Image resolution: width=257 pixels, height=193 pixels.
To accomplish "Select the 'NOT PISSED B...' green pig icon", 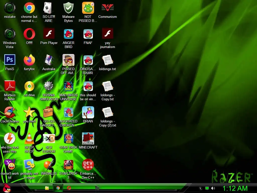I will (x=88, y=8).
